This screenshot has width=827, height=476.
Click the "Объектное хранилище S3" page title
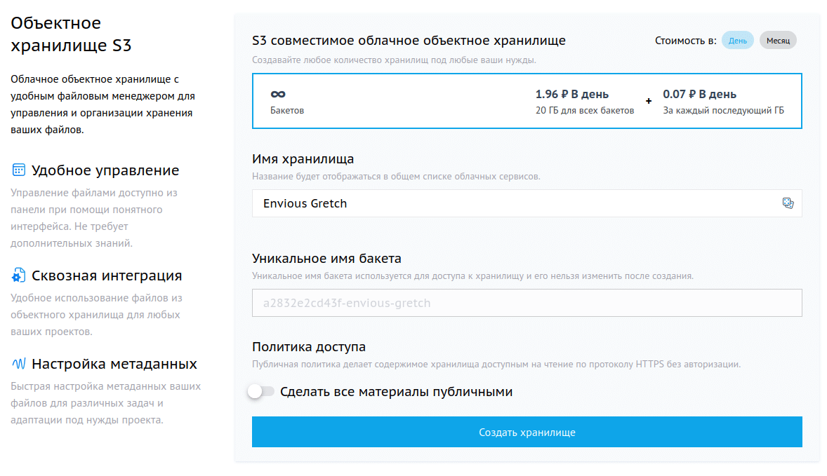71,34
